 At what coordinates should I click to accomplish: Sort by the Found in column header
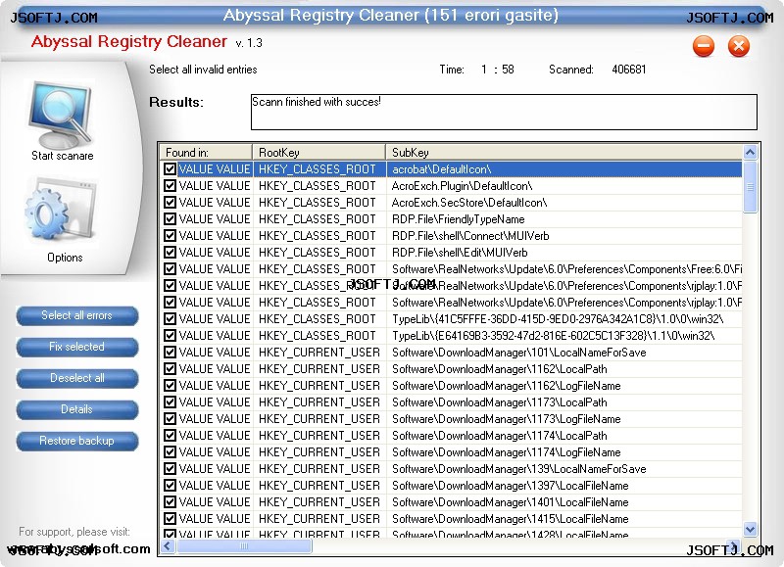coord(206,153)
